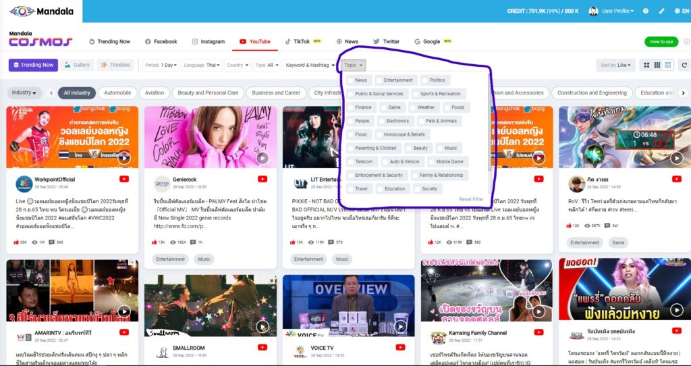The height and width of the screenshot is (366, 691).
Task: Play the RoV game thumbnail video
Action: 676,158
